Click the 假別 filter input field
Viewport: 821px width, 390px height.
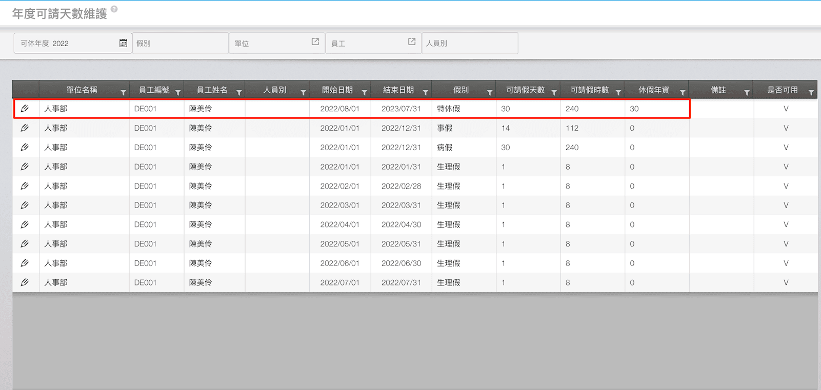pos(180,44)
